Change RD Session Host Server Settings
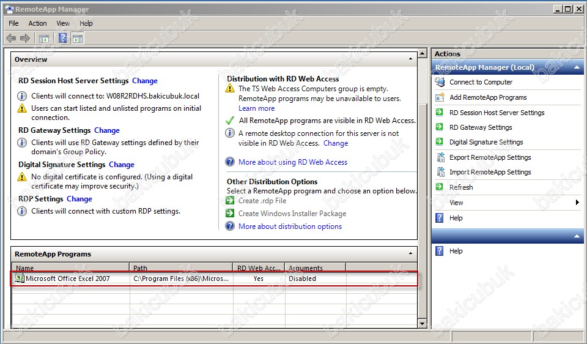The height and width of the screenshot is (344, 587). click(144, 81)
